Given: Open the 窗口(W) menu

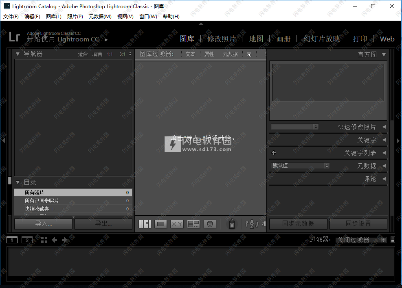Looking at the screenshot, I should [148, 16].
